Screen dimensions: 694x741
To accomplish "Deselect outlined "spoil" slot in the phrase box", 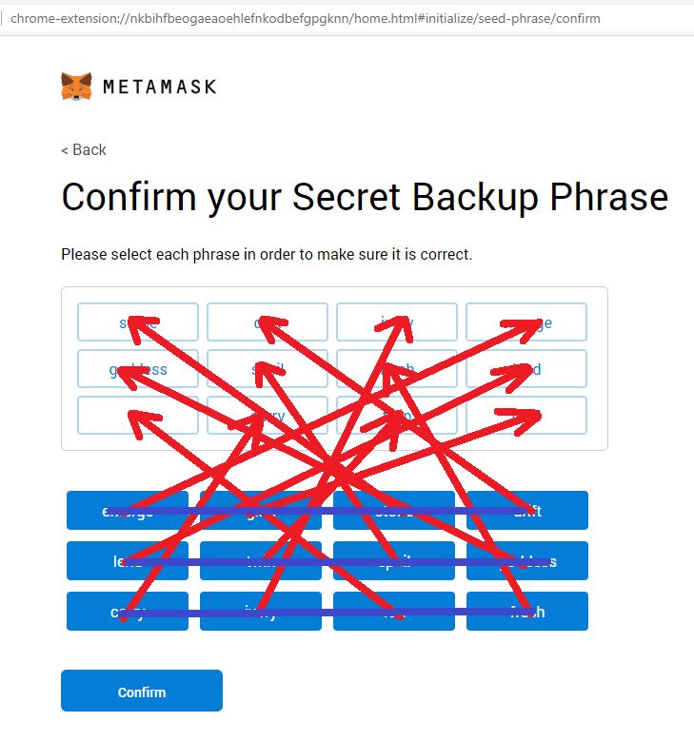I will coord(268,369).
